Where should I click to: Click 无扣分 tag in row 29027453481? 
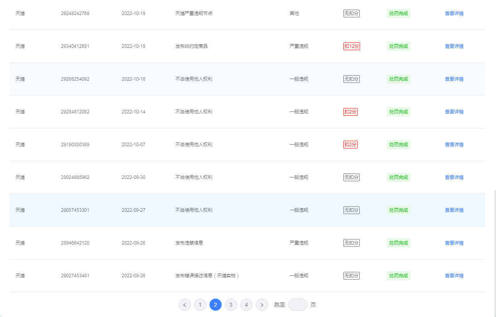click(x=352, y=276)
